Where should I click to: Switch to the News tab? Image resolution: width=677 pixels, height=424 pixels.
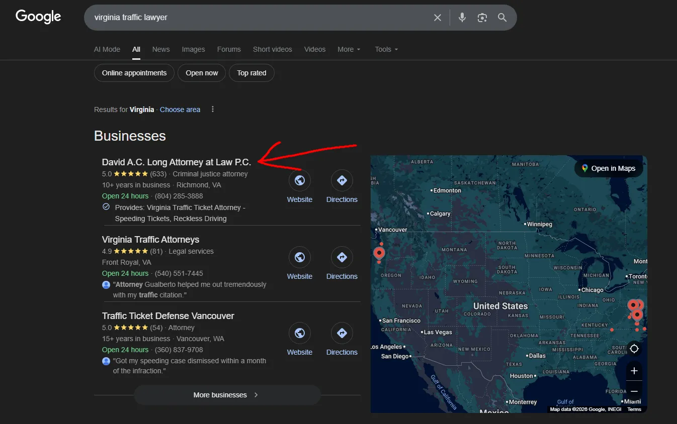point(161,49)
